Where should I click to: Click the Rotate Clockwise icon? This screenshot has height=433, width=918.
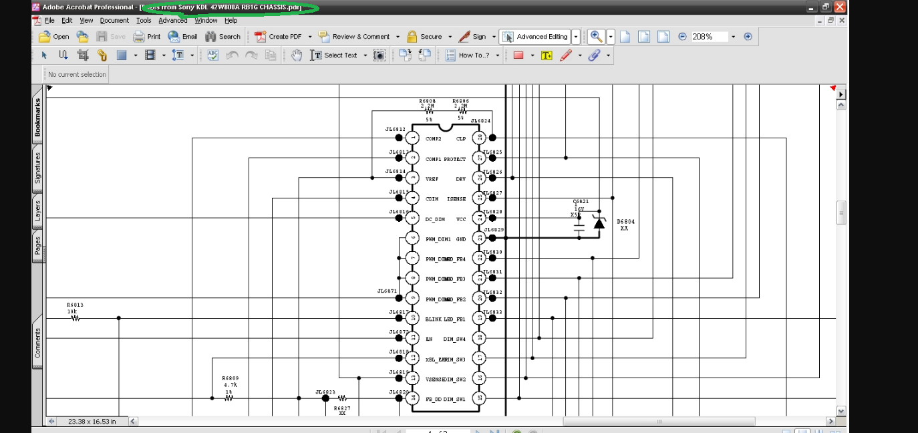405,55
